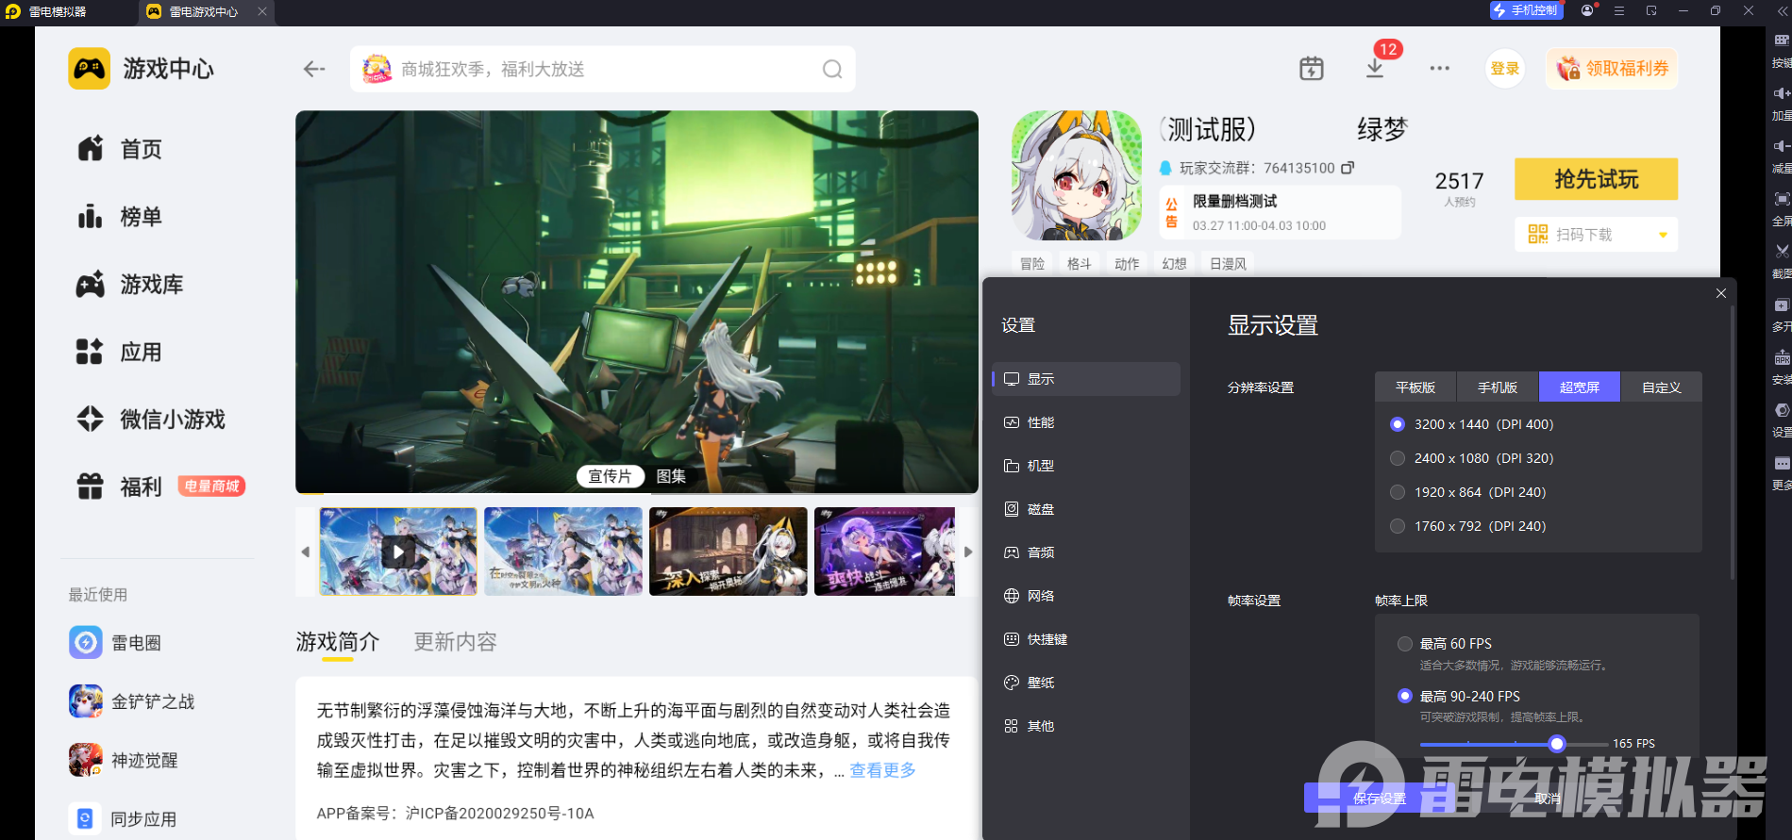Close the settings dialog
The height and width of the screenshot is (840, 1792).
coord(1721,293)
